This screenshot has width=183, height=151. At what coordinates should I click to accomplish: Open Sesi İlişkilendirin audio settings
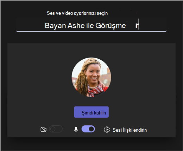[130, 130]
